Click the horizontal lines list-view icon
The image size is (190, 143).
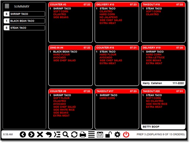91,135
